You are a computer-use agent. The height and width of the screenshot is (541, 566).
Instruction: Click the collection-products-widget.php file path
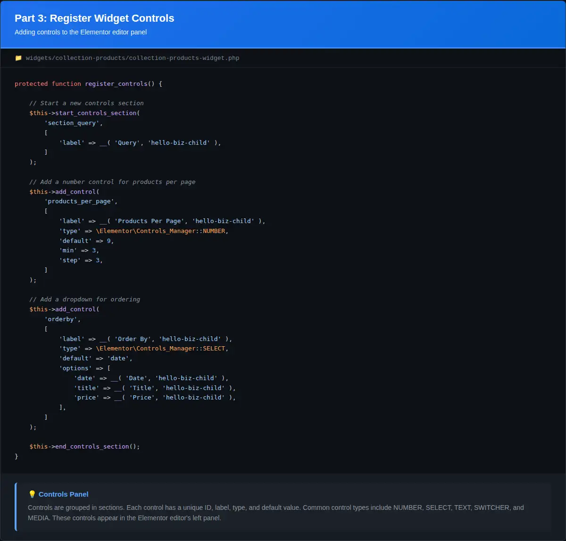coord(133,58)
